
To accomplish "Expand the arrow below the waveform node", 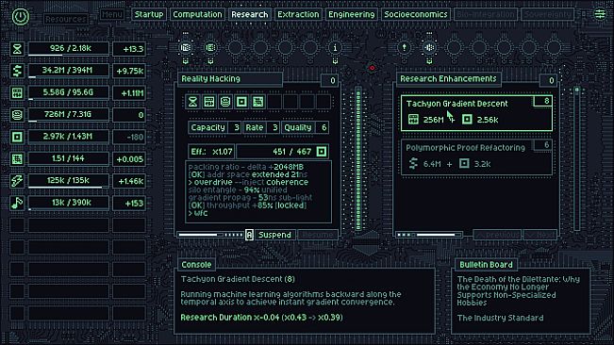I will (429, 61).
